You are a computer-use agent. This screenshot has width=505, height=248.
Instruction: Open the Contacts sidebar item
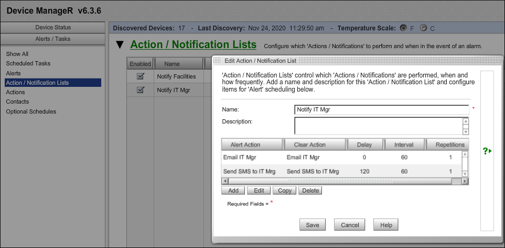17,102
